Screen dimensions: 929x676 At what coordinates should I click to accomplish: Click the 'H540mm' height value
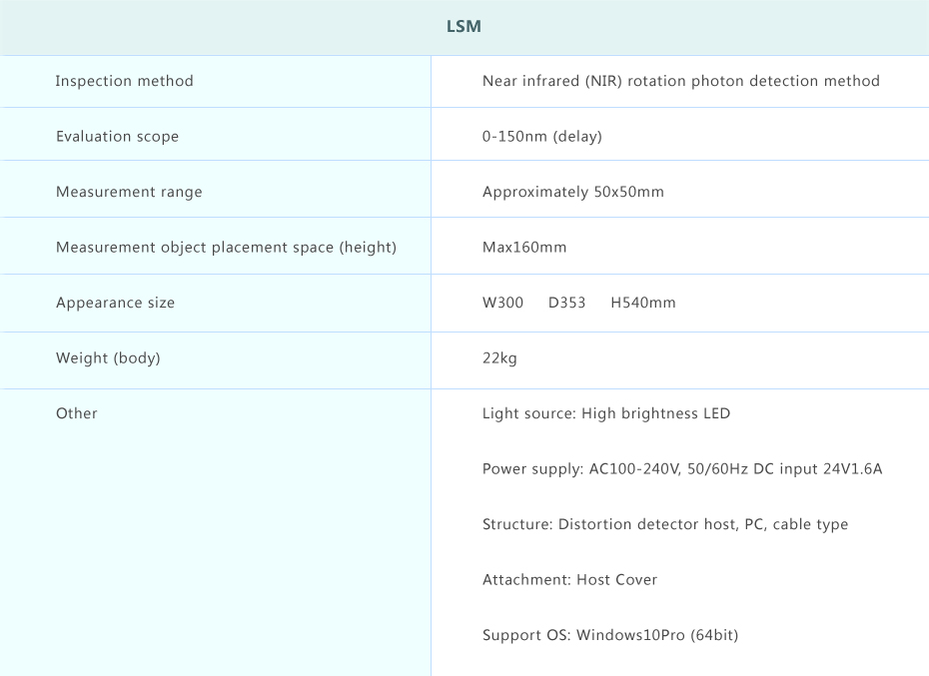tap(643, 303)
